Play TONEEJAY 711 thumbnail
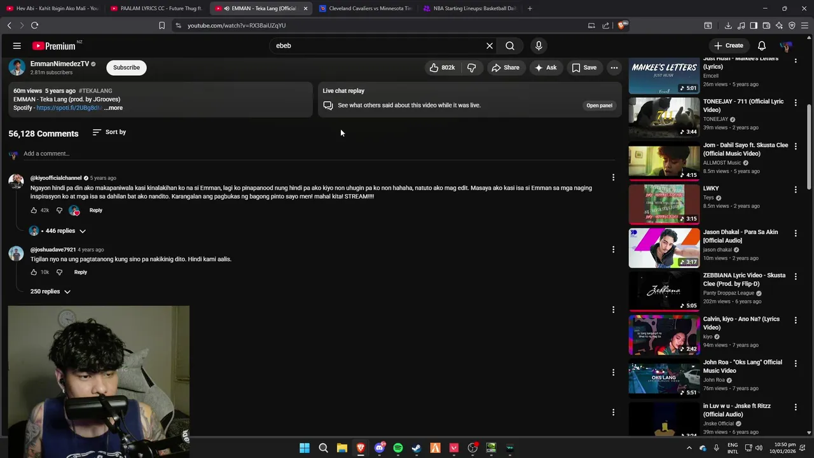 [664, 117]
